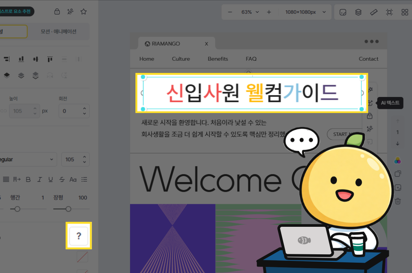412x273 pixels.
Task: Bring layer to front icon
Action: (7, 76)
